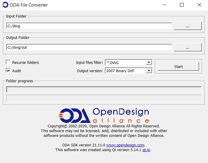Click the 'Input files filter:' label
The height and width of the screenshot is (163, 208).
[x=89, y=63]
